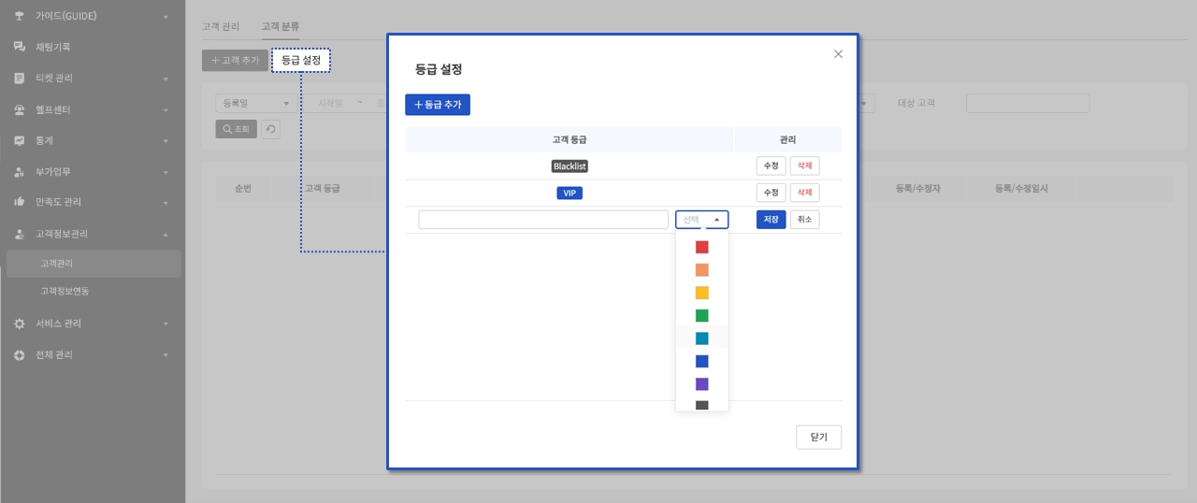Viewport: 1197px width, 503px height.
Task: Click the help center headset icon
Action: click(19, 110)
